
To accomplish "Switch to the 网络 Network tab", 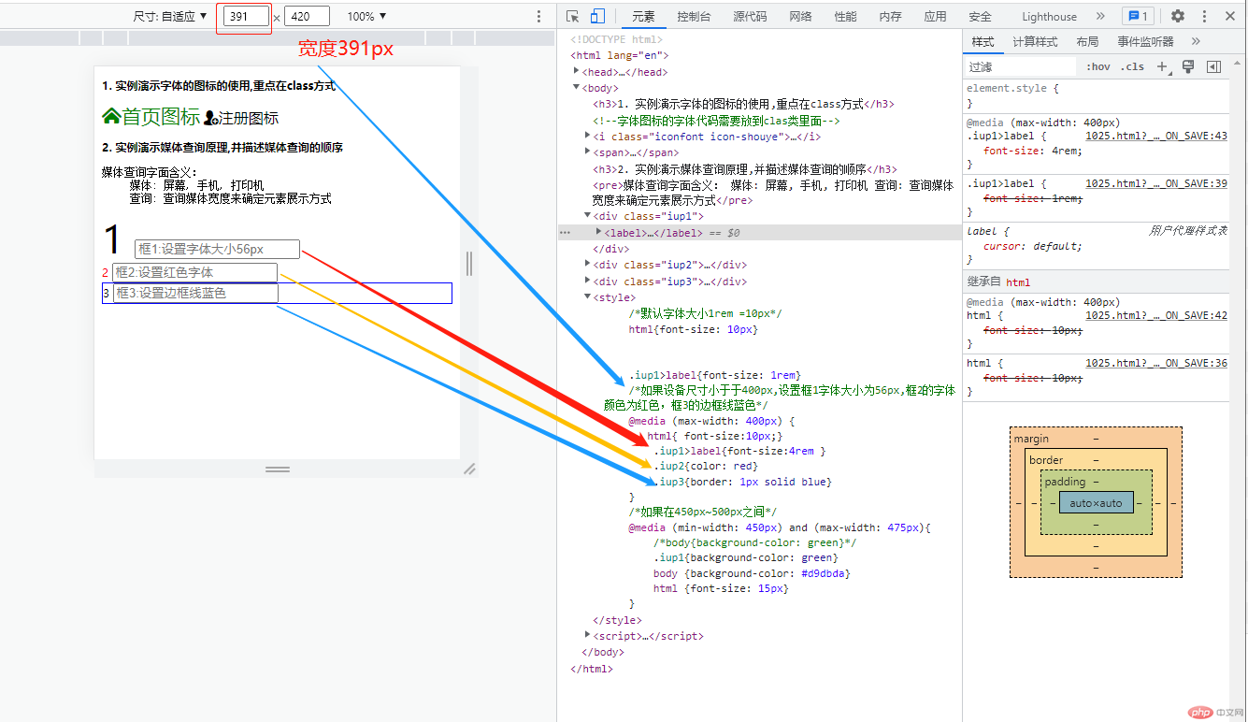I will pos(800,16).
